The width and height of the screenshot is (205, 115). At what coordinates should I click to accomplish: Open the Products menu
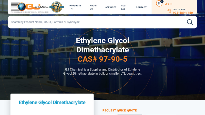[x=75, y=6]
